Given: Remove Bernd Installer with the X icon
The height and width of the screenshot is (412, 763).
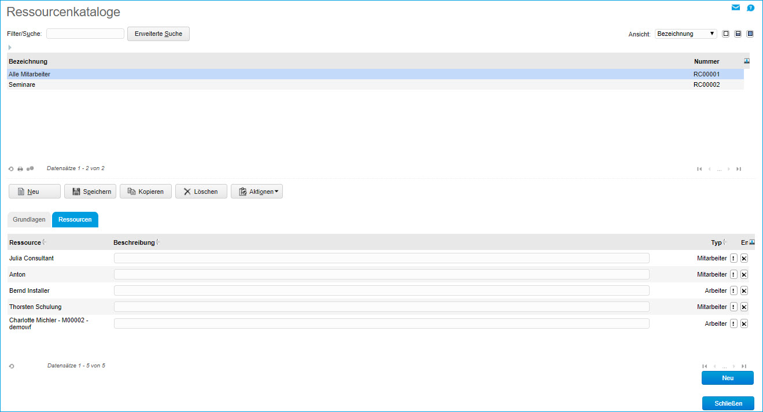Looking at the screenshot, I should tap(744, 291).
